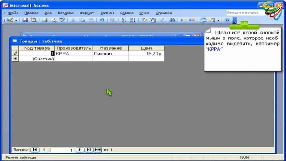Viewport: 286px width, 161px height.
Task: Click the Код товара cell of record 1
Action: point(37,54)
